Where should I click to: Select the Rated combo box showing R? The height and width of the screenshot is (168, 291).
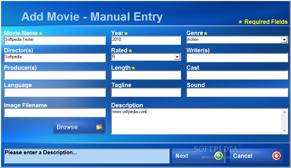146,57
